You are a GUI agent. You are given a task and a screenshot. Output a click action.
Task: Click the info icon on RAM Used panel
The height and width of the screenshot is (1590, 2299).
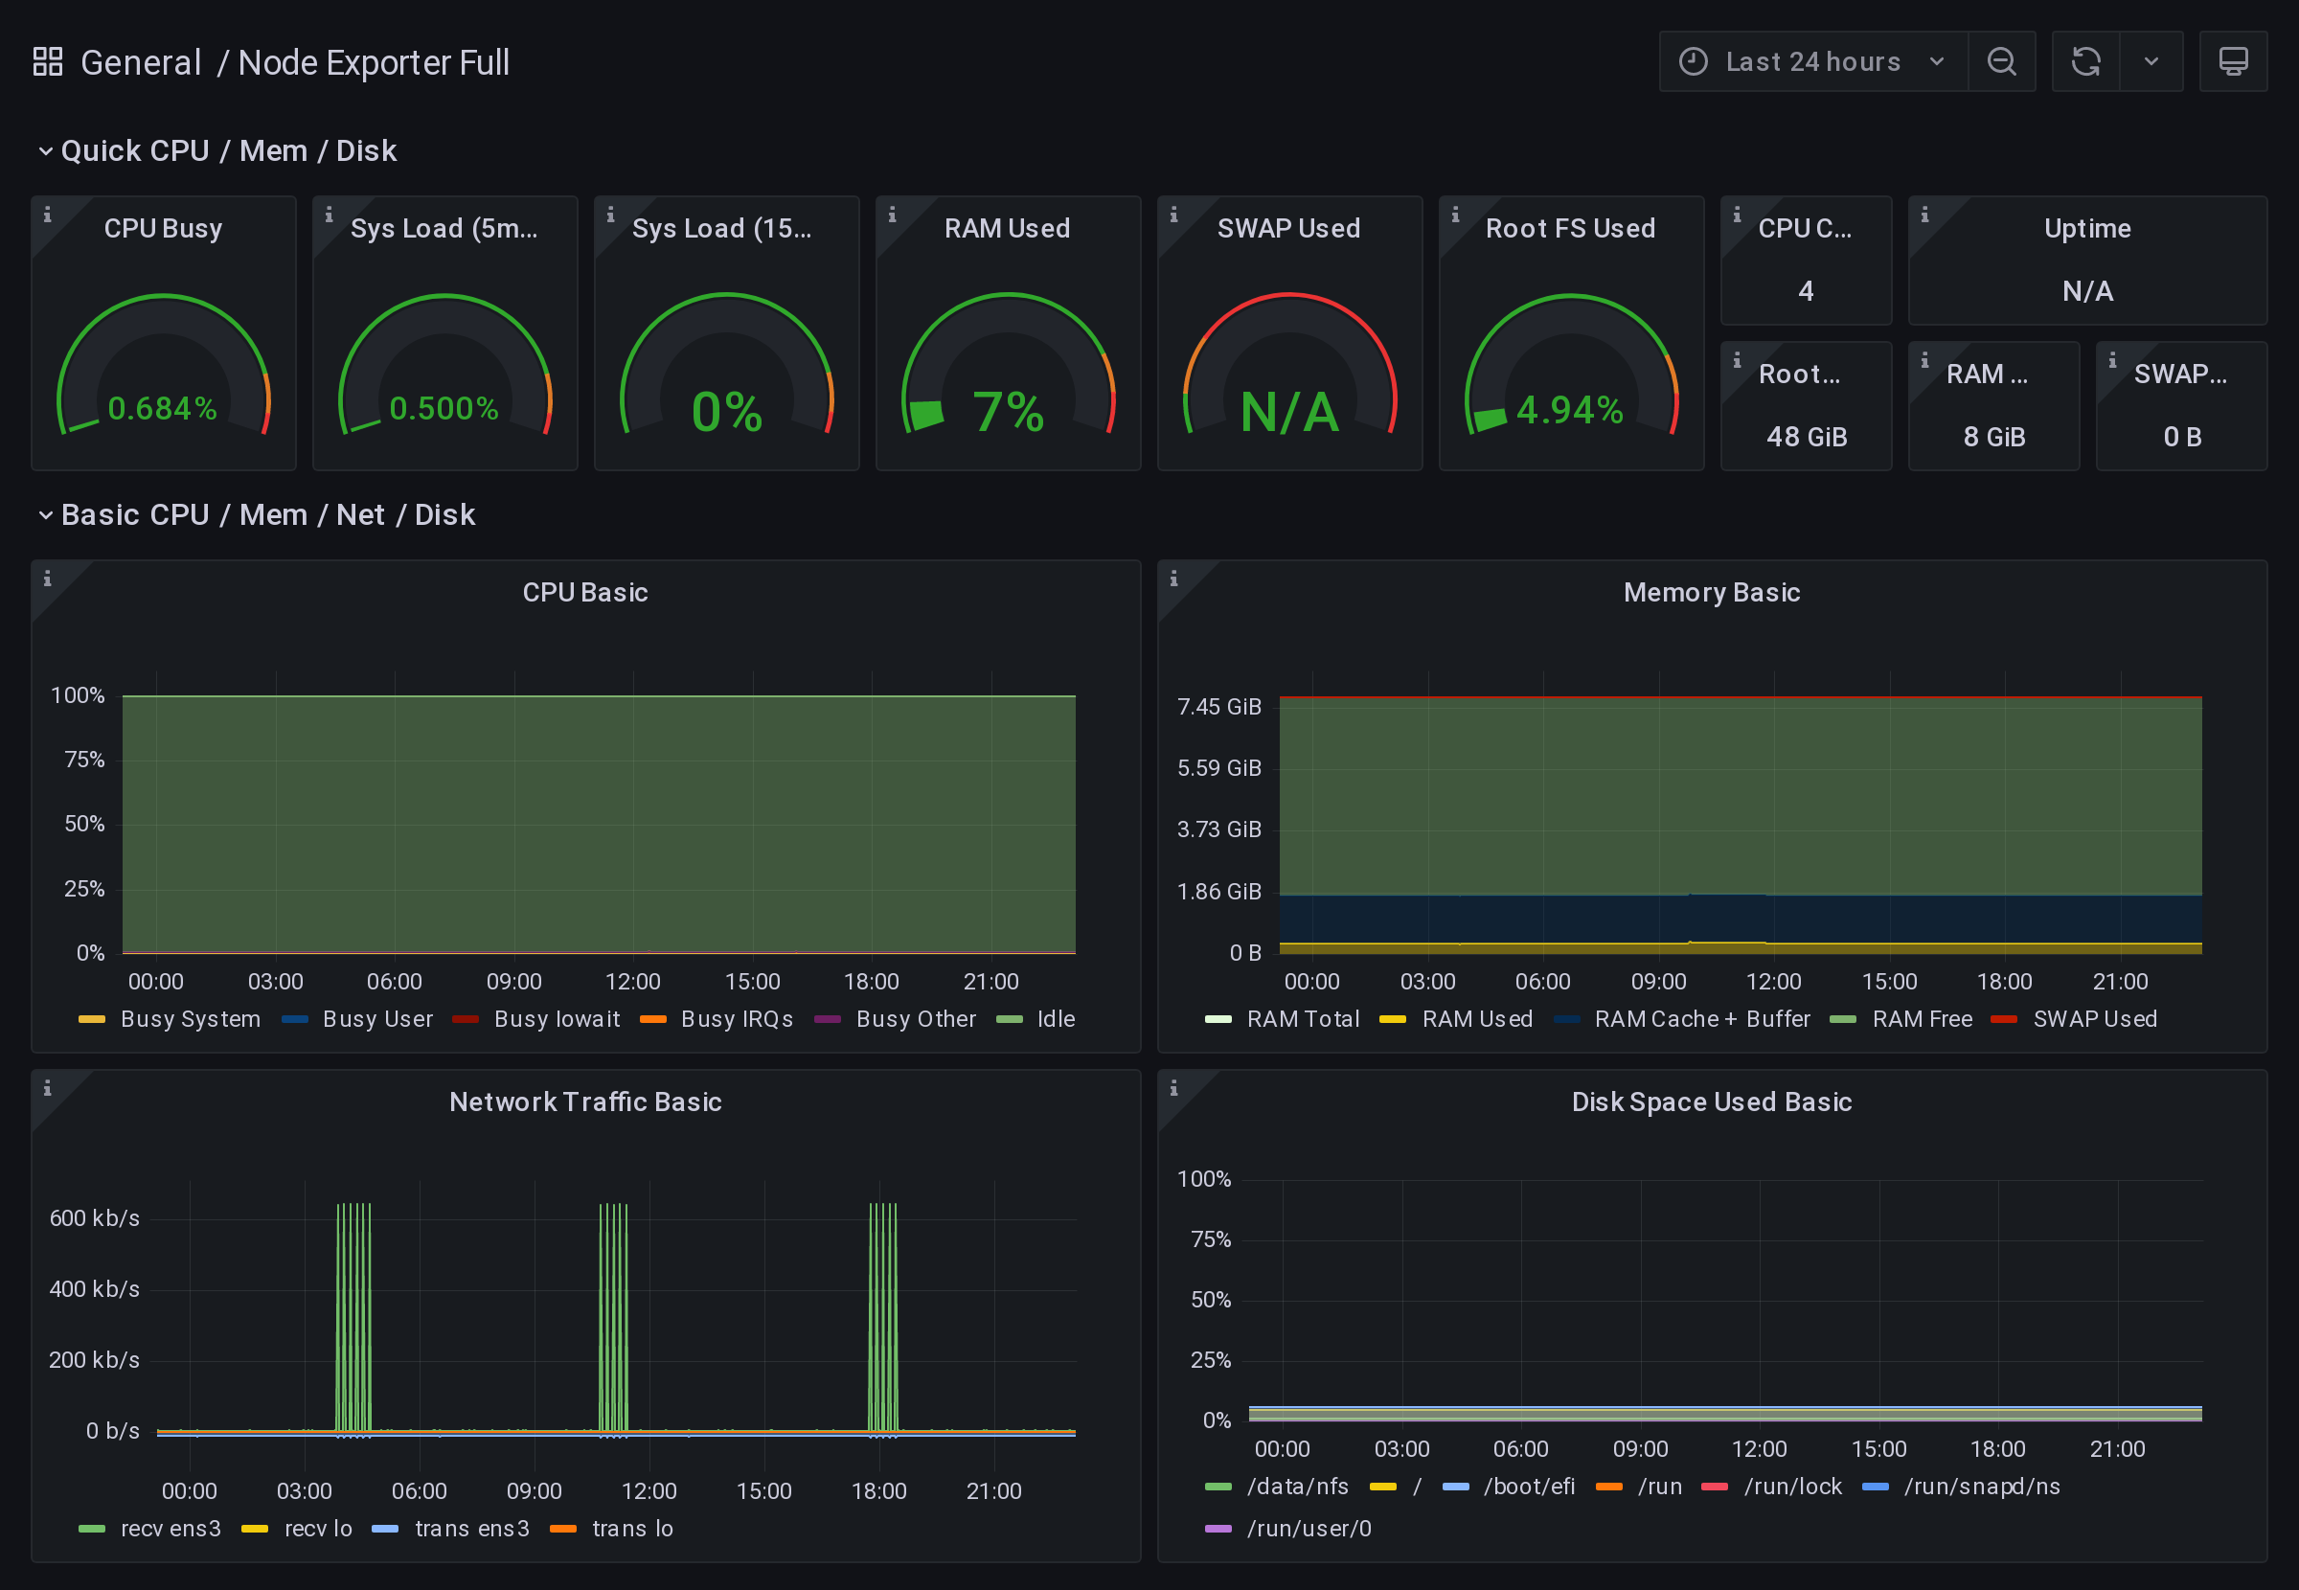click(x=893, y=215)
